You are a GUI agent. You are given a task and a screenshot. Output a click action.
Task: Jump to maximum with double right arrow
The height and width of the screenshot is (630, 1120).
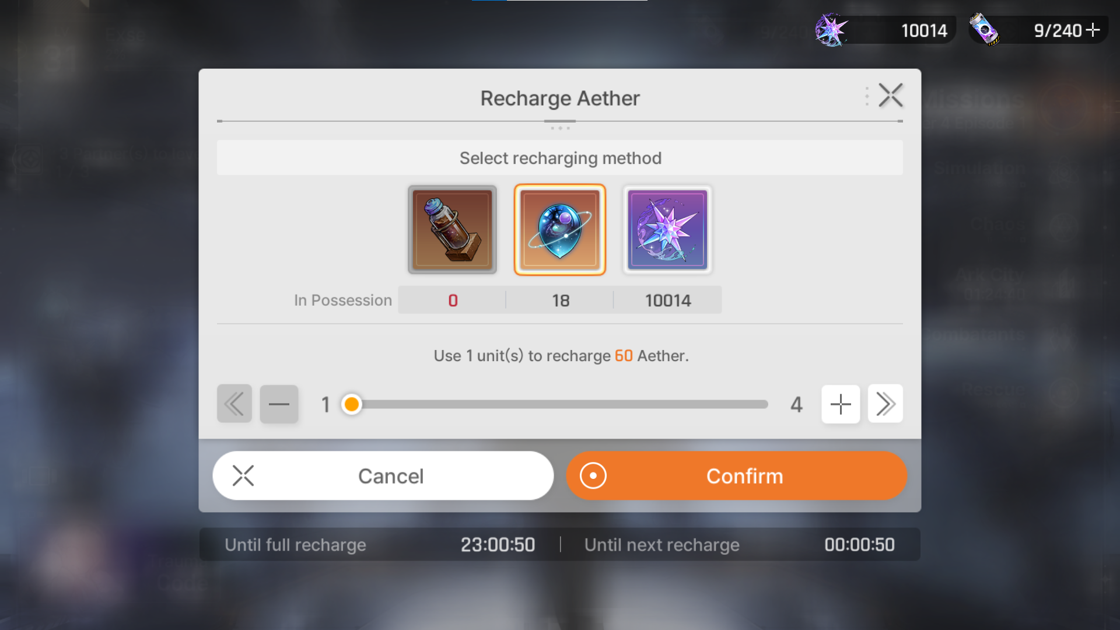(885, 404)
